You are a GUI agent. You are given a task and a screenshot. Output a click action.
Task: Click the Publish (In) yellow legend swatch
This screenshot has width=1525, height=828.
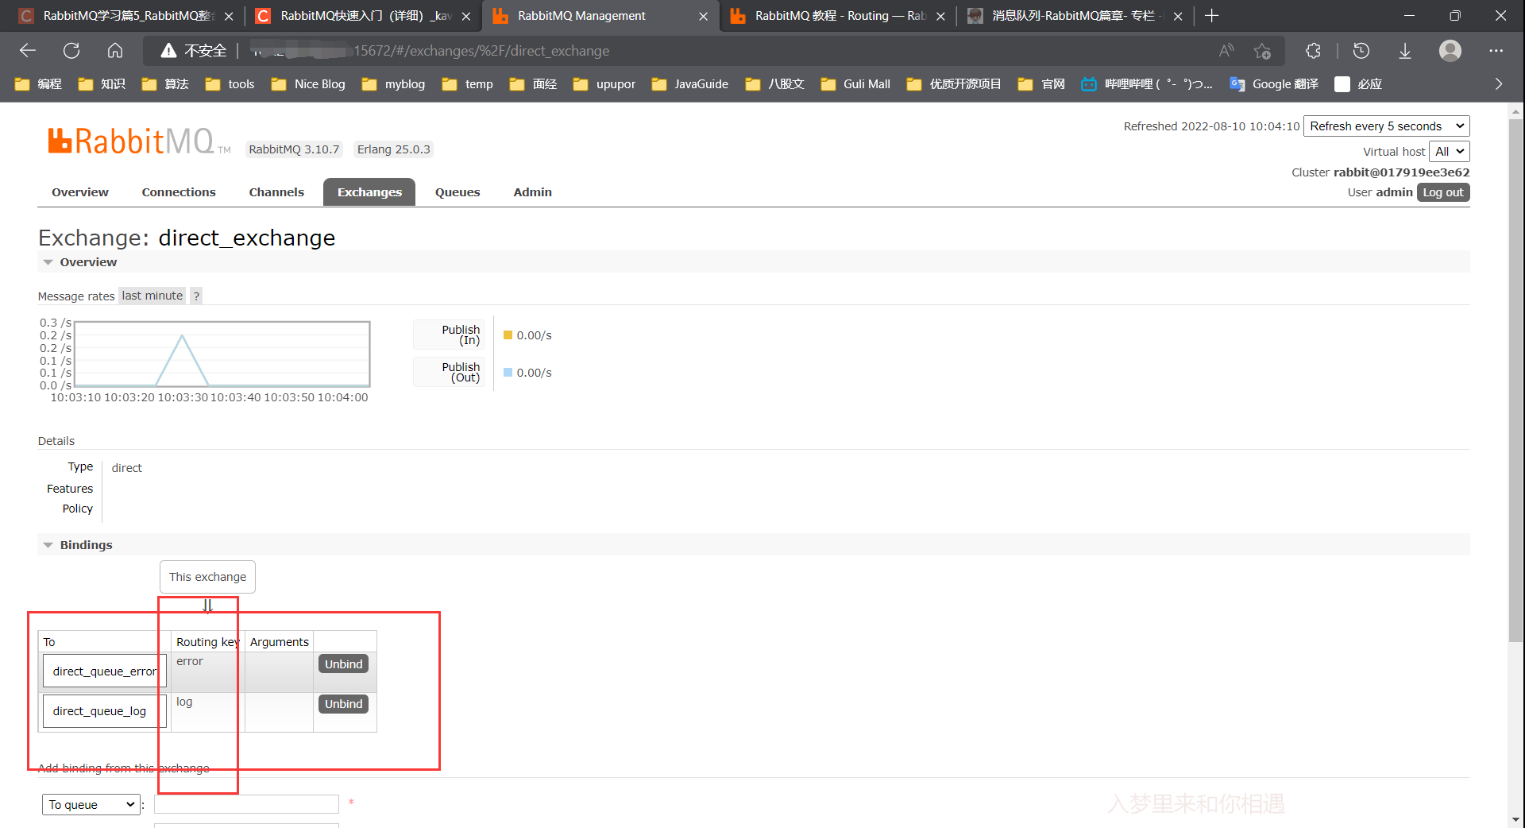[508, 335]
